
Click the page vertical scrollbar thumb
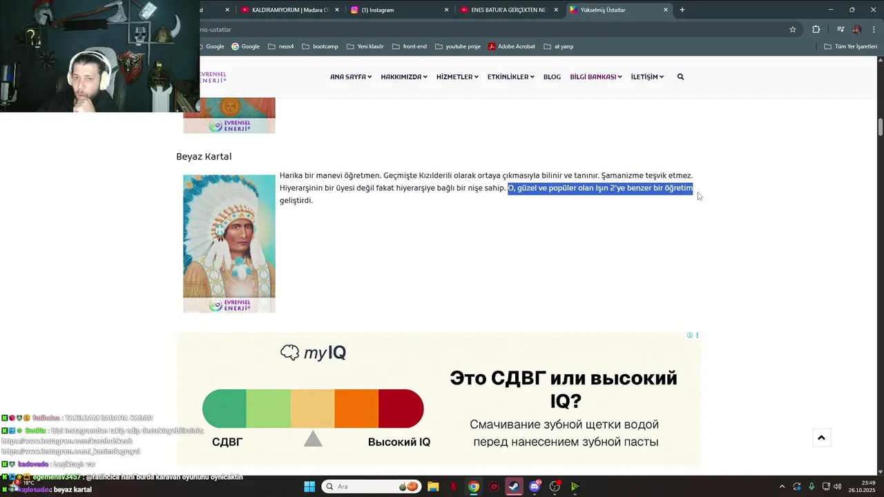[x=881, y=128]
